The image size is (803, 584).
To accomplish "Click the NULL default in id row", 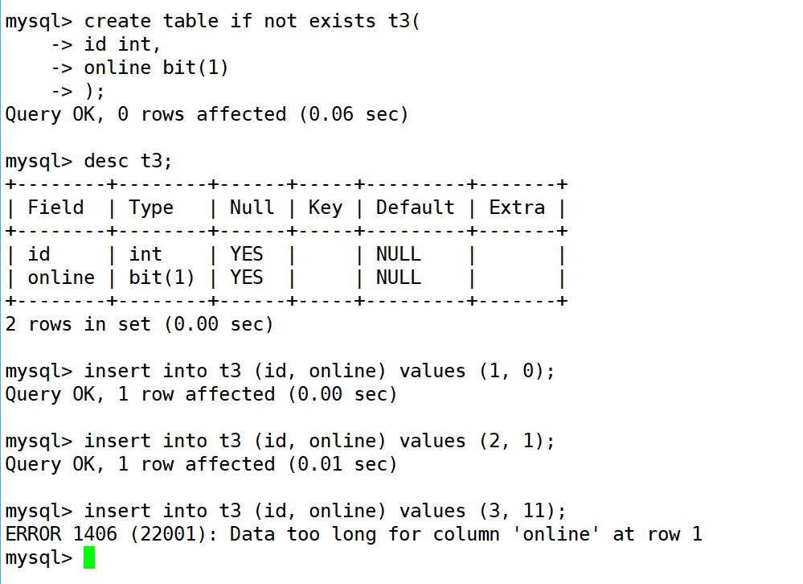I will pyautogui.click(x=399, y=254).
